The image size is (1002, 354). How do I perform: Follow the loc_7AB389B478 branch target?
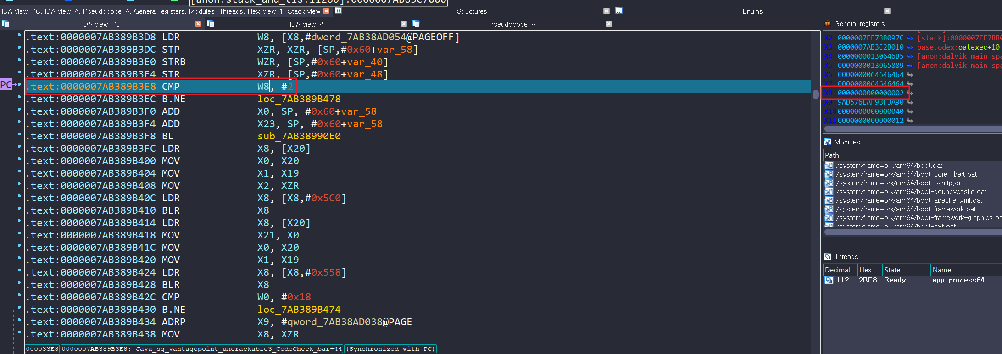(x=299, y=99)
